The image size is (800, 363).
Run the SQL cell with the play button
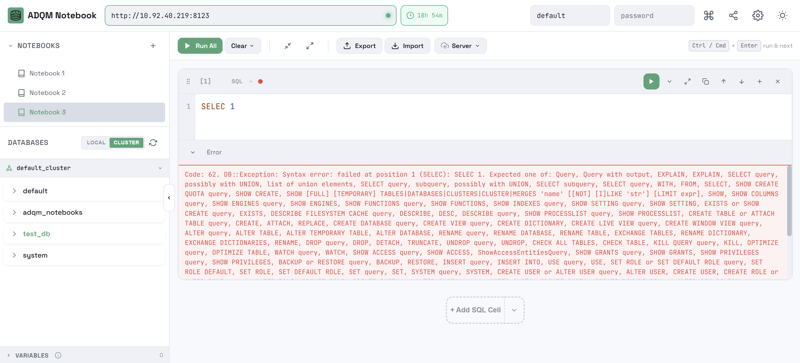pos(651,81)
